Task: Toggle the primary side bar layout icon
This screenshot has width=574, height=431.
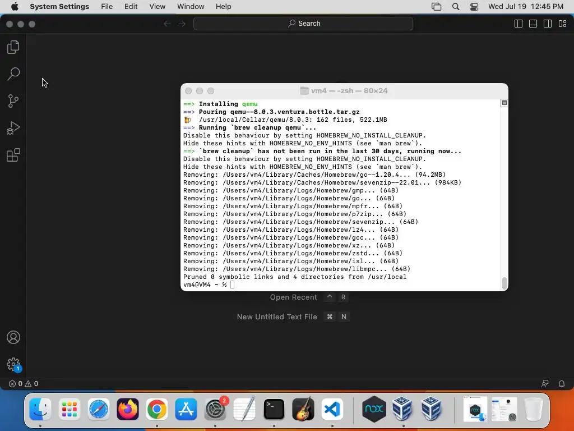Action: (519, 24)
